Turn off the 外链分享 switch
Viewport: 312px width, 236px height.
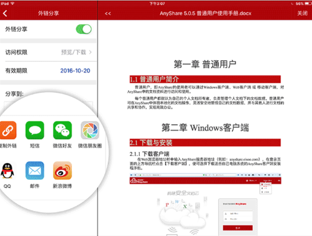(84, 29)
